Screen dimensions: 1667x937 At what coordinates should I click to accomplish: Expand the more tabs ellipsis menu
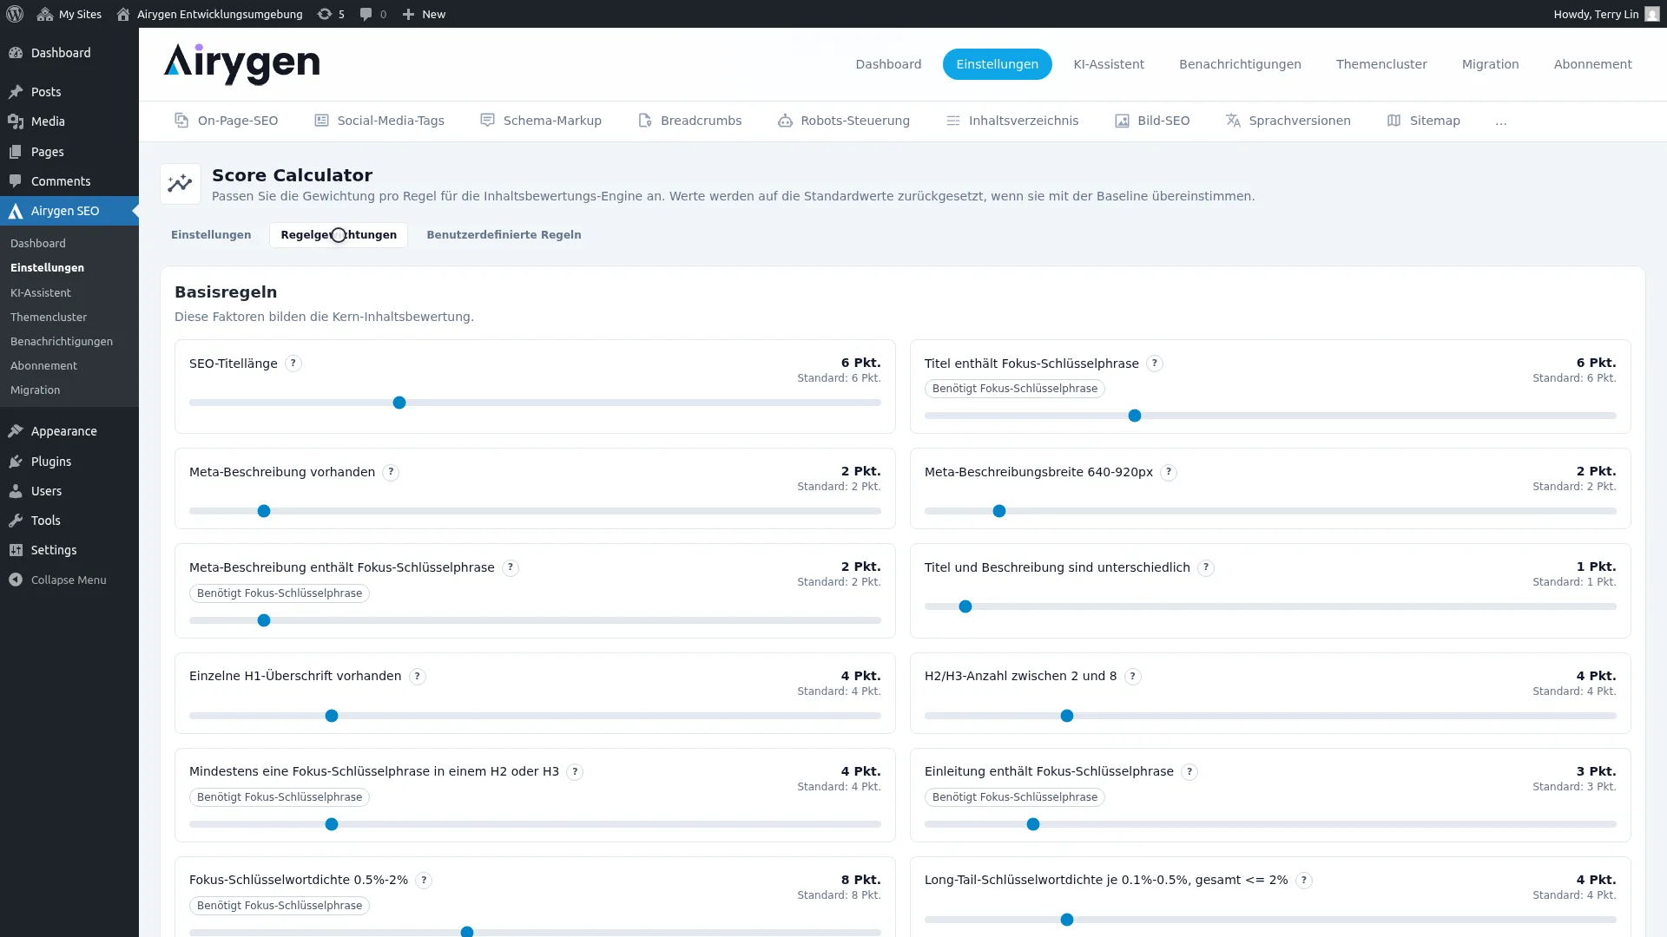(x=1501, y=121)
